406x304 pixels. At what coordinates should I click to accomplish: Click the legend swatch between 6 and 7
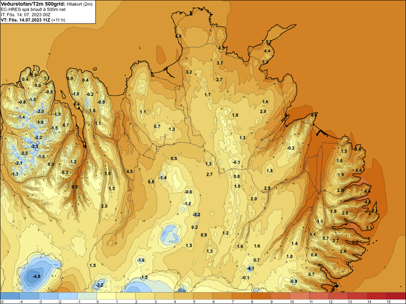pyautogui.click(x=222, y=296)
